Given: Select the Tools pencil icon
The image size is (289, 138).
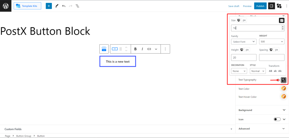Looking at the screenshot, I should pyautogui.click(x=56, y=6).
